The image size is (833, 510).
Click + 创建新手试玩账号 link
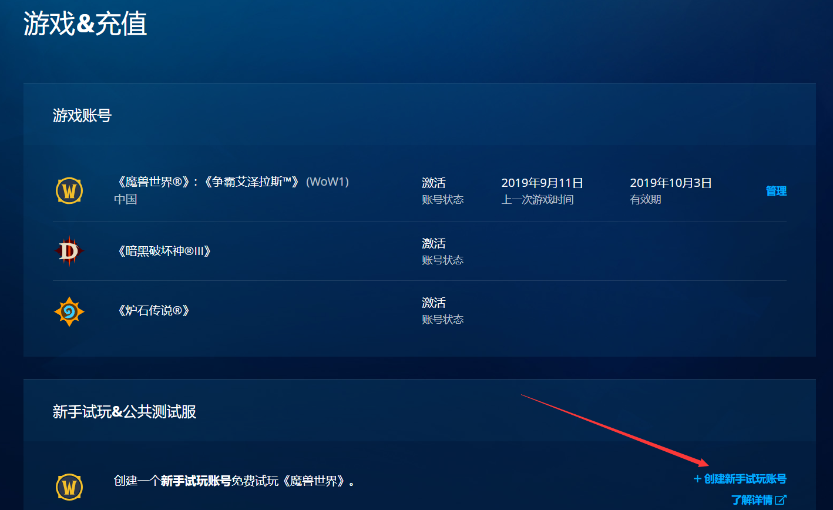pyautogui.click(x=740, y=479)
